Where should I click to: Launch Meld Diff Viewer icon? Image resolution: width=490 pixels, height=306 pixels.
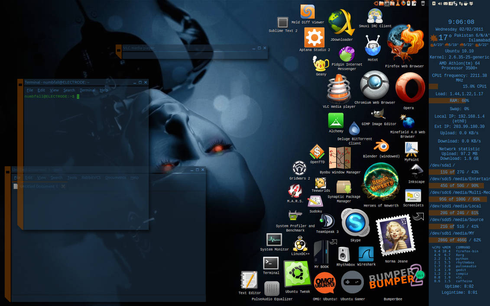click(308, 12)
